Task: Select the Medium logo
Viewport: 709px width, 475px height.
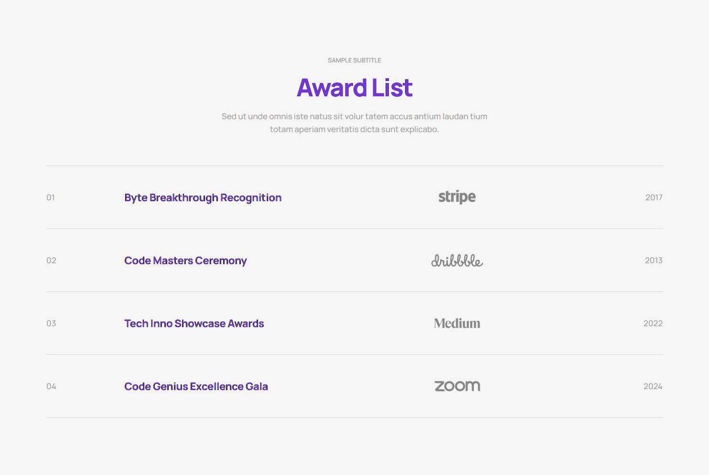Action: pyautogui.click(x=457, y=323)
